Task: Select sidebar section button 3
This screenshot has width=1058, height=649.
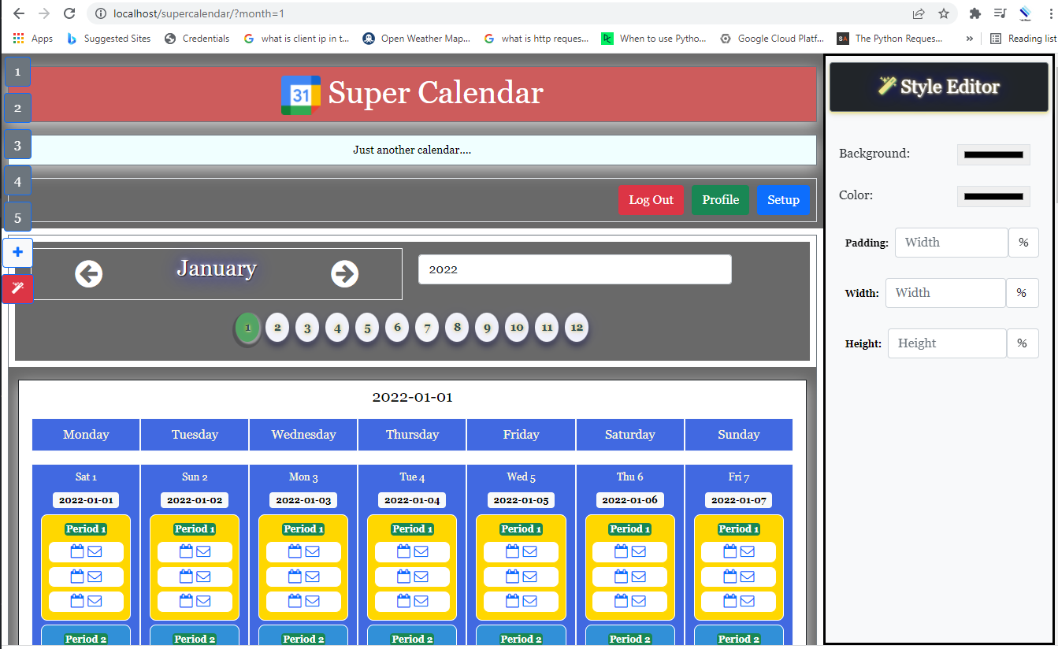Action: pyautogui.click(x=18, y=145)
